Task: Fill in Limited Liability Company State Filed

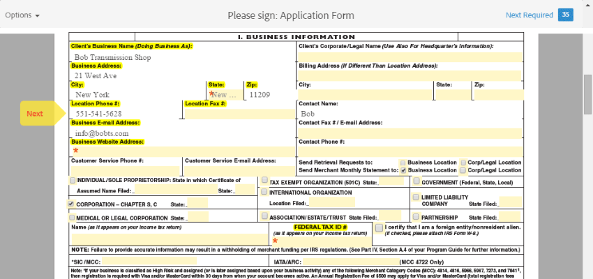Action: pos(510,202)
